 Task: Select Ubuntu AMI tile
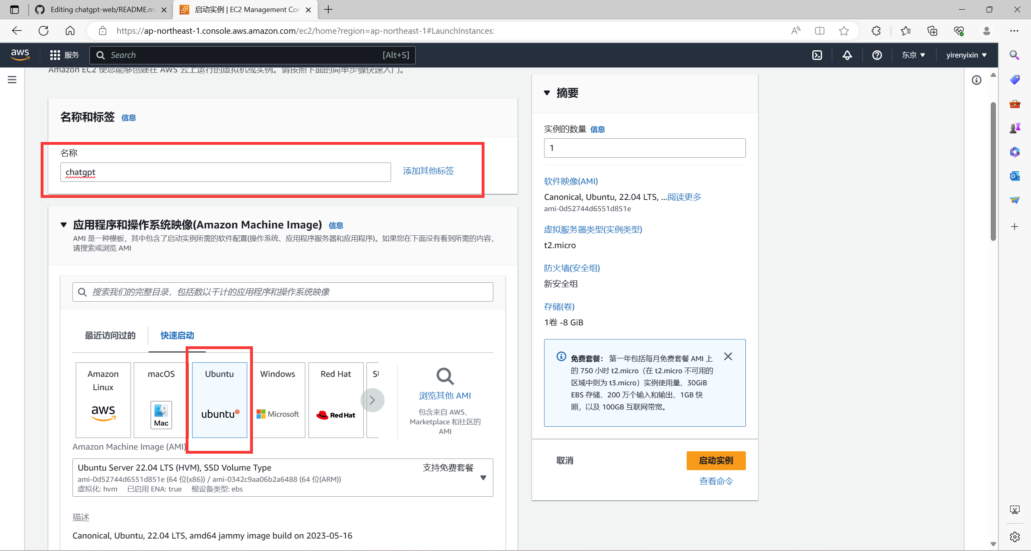(219, 400)
